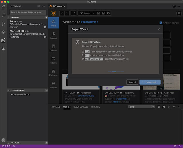Image resolution: width=183 pixels, height=148 pixels.
Task: Open Source Control in activity bar
Action: pyautogui.click(x=3, y=24)
